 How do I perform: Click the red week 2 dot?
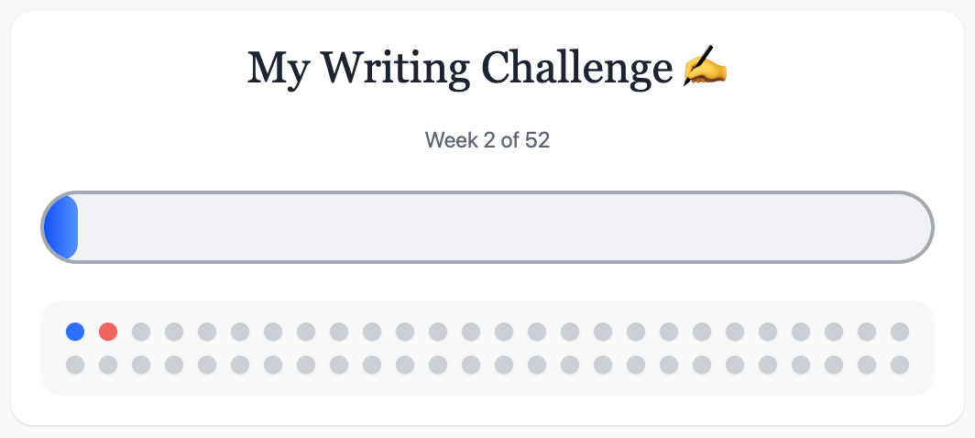point(108,331)
